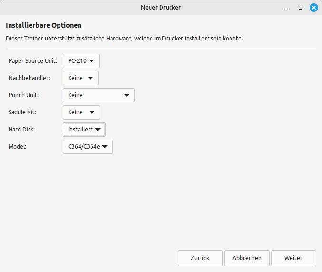
Task: Click the Installierbare Optionen heading
Action: coord(44,25)
